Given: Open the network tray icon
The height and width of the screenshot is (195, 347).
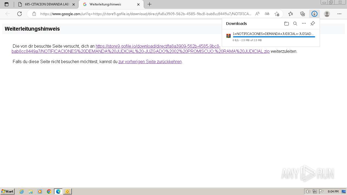Looking at the screenshot, I should [x=315, y=191].
